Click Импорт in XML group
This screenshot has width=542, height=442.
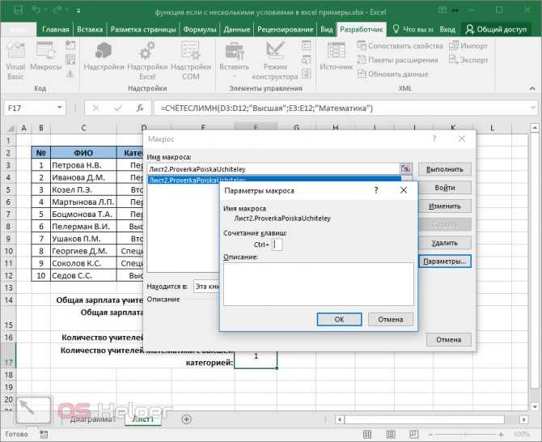tap(468, 45)
